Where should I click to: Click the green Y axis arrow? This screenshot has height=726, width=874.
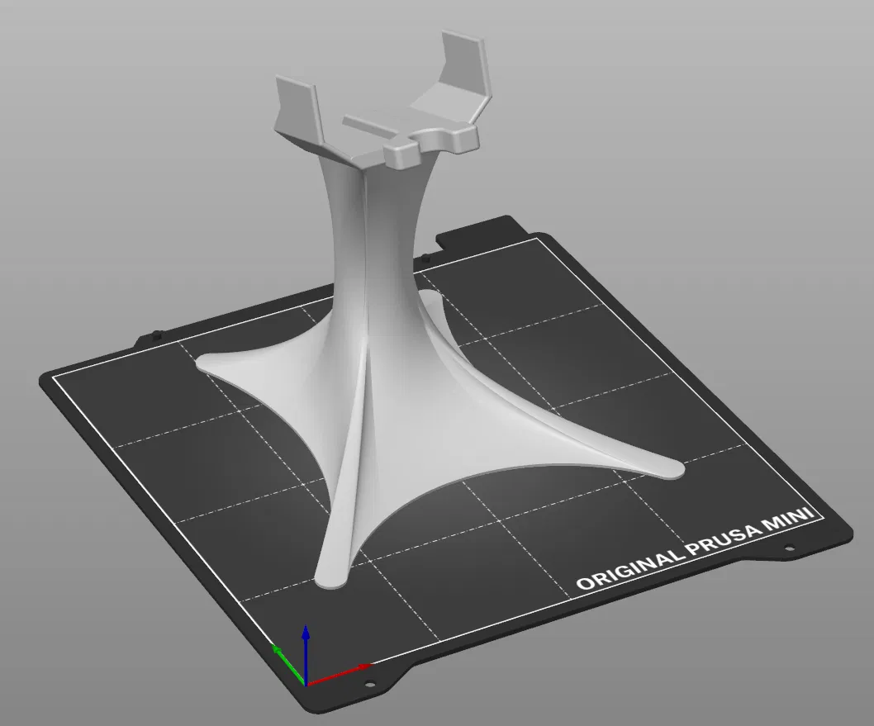[x=287, y=663]
